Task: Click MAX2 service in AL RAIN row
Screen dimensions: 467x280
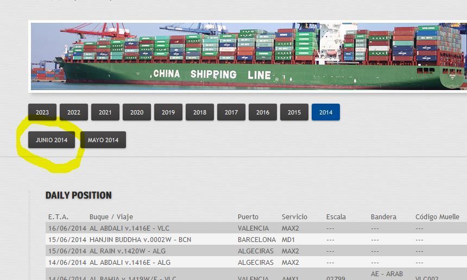Action: coord(291,251)
